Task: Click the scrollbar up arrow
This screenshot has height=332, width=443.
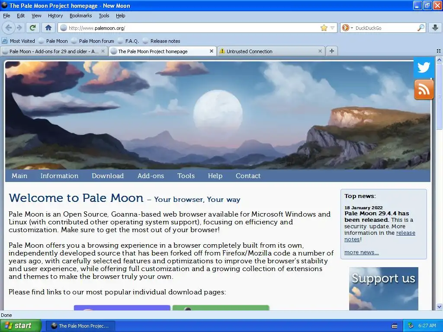Action: click(x=439, y=60)
